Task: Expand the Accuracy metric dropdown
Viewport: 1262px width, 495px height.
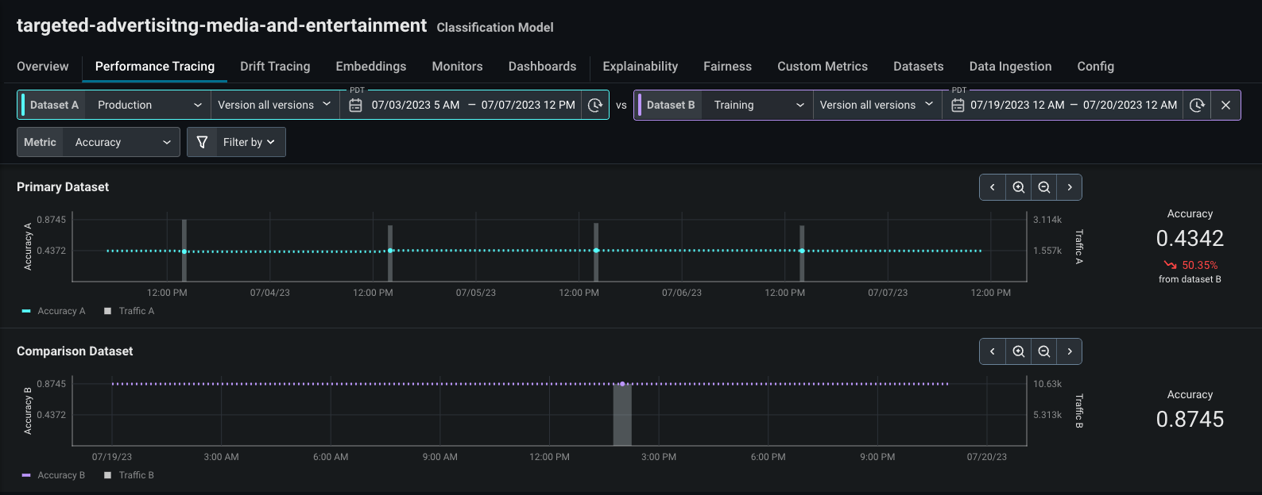Action: (x=122, y=142)
